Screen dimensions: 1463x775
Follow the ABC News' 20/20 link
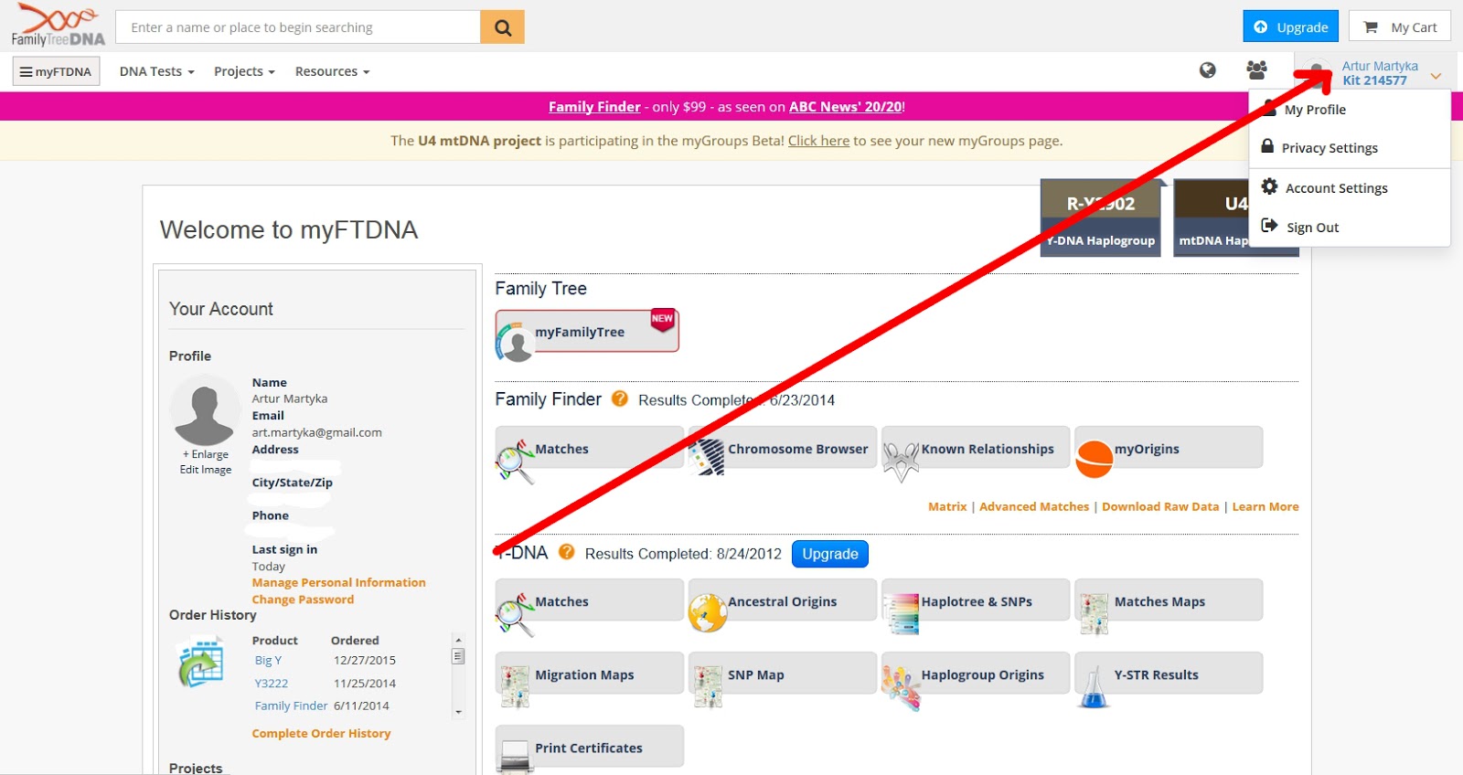pos(846,107)
